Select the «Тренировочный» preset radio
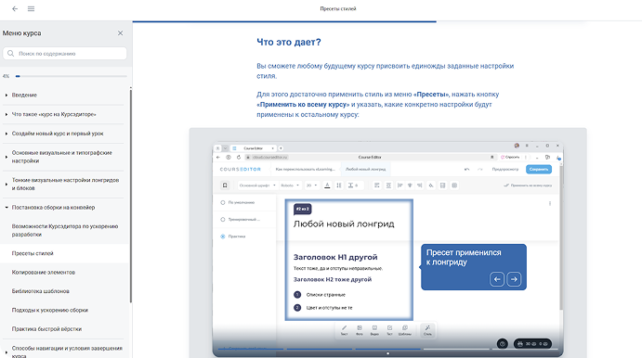The width and height of the screenshot is (642, 358). pos(223,220)
